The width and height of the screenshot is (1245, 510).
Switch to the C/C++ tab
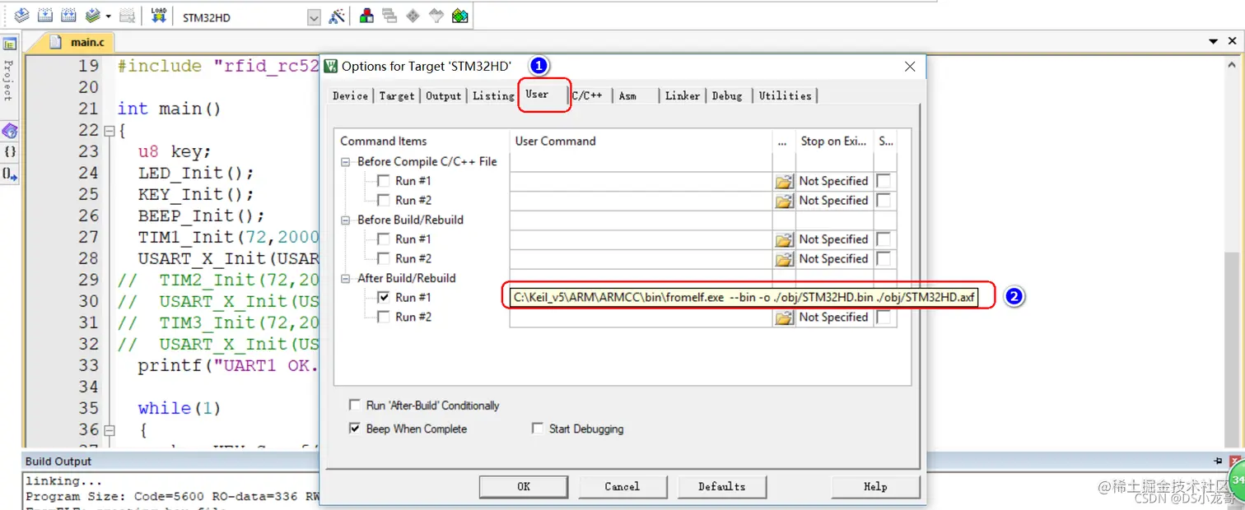[587, 96]
